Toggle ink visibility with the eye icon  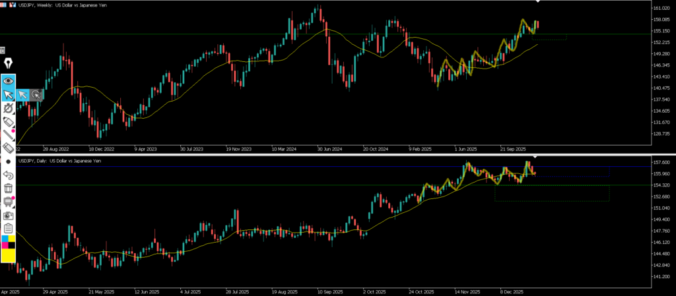coord(8,80)
